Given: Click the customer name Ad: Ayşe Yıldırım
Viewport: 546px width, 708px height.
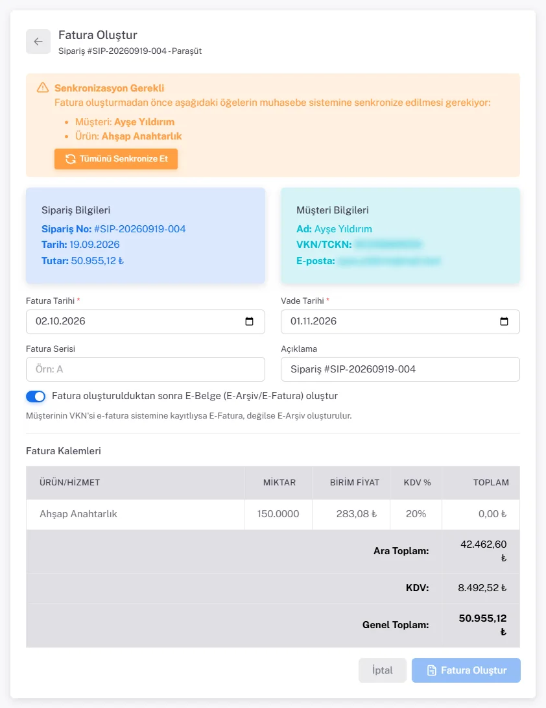Looking at the screenshot, I should click(334, 229).
